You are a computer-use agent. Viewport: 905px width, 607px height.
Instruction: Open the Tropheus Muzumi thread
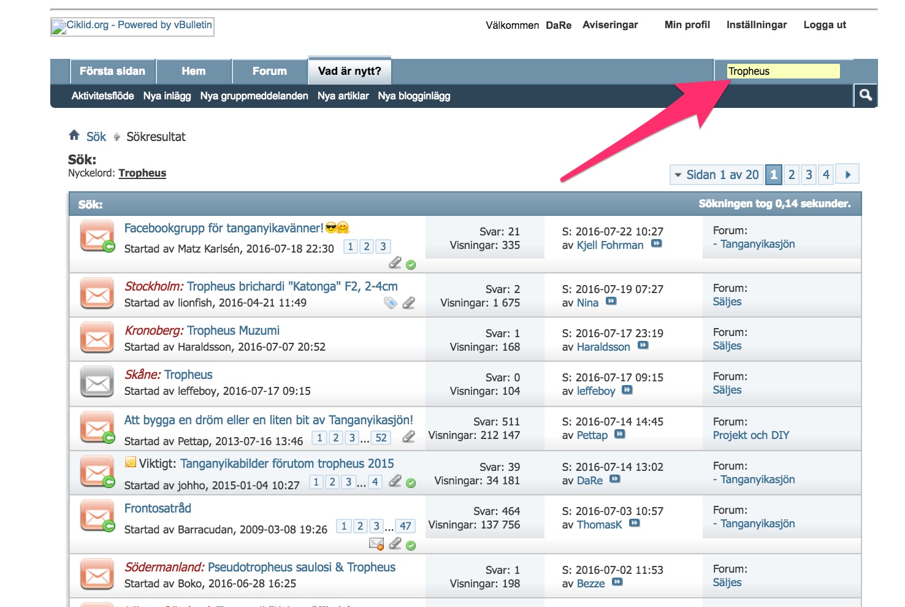pyautogui.click(x=233, y=330)
